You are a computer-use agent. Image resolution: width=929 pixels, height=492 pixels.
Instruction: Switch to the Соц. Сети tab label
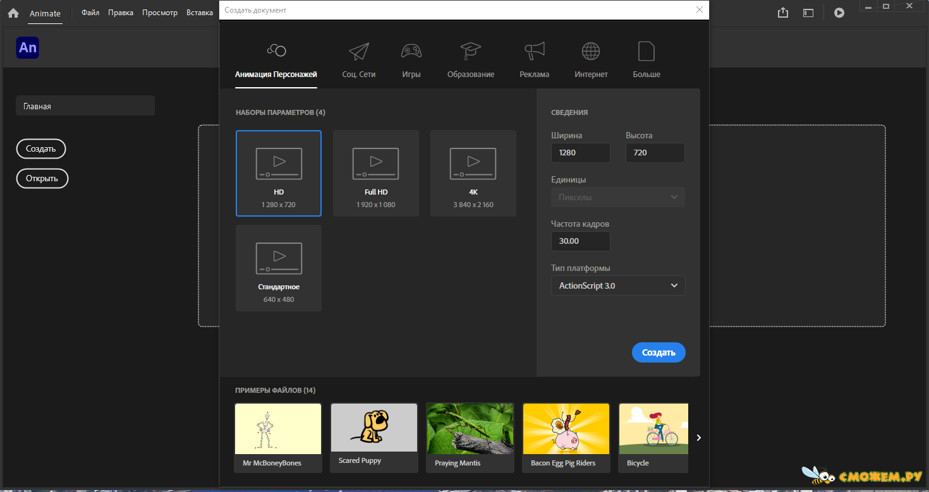[x=359, y=75]
